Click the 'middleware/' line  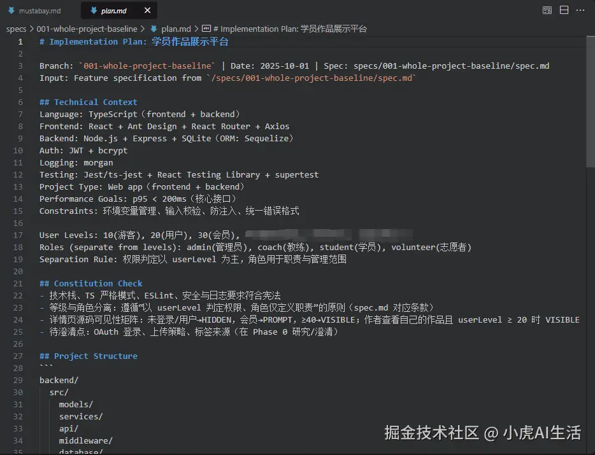(86, 441)
